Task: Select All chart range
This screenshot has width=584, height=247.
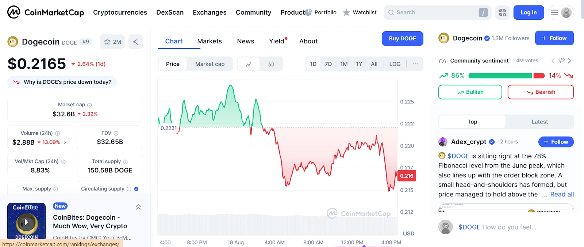Action: (x=374, y=64)
